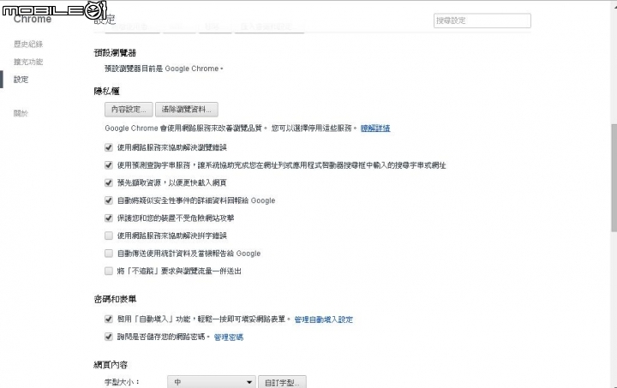
Task: Click the 密碼和表單 section heading
Action: click(x=116, y=299)
